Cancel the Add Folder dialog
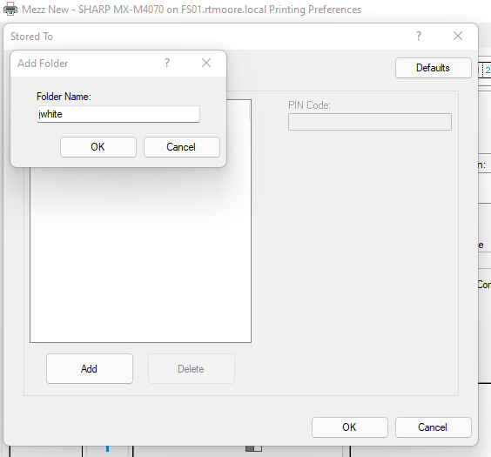Image resolution: width=491 pixels, height=457 pixels. 182,147
